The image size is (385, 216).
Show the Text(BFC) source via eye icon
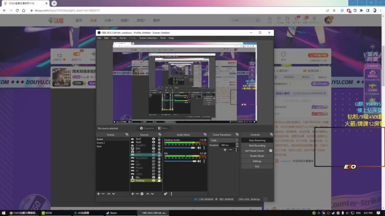click(x=154, y=145)
